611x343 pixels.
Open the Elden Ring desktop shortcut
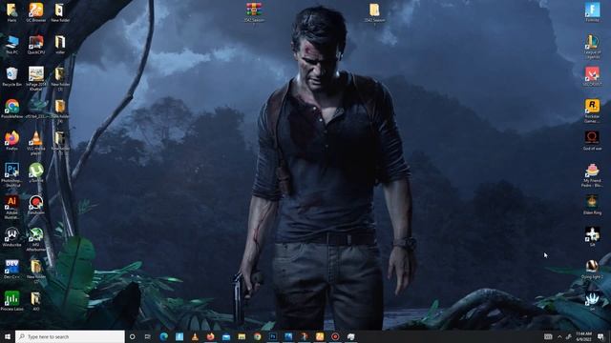click(x=592, y=205)
